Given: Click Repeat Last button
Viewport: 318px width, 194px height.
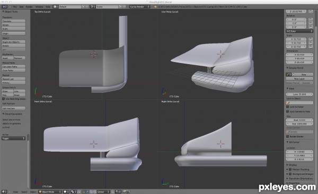Looking at the screenshot, I should (14, 79).
